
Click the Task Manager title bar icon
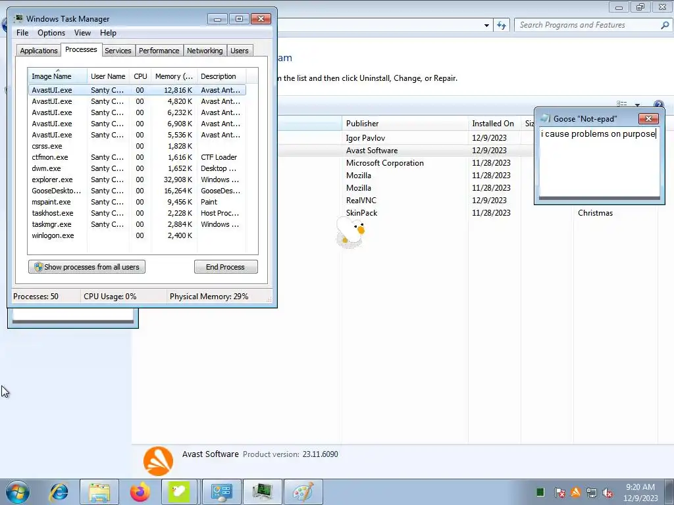point(18,18)
